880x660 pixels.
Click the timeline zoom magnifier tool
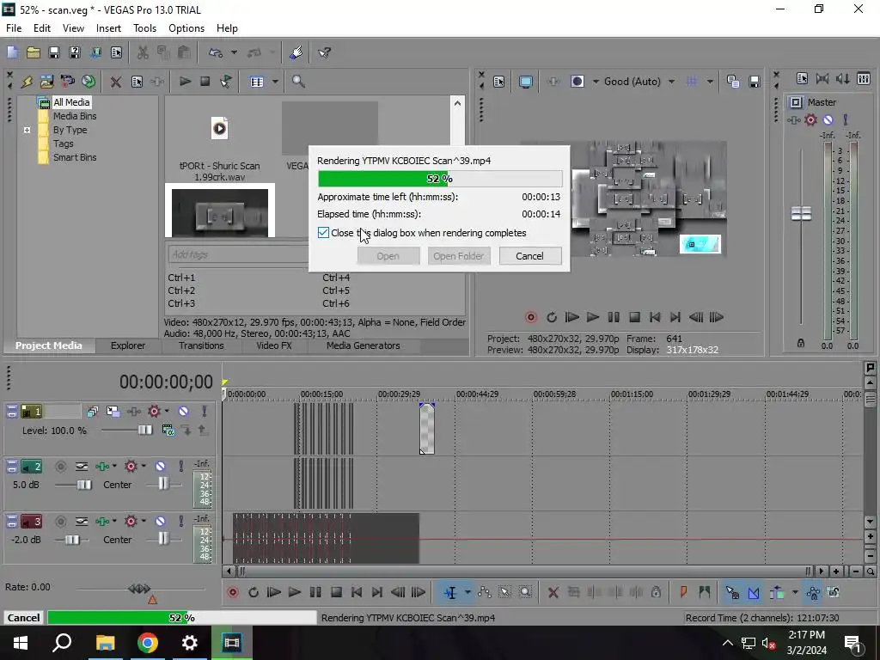tap(525, 592)
